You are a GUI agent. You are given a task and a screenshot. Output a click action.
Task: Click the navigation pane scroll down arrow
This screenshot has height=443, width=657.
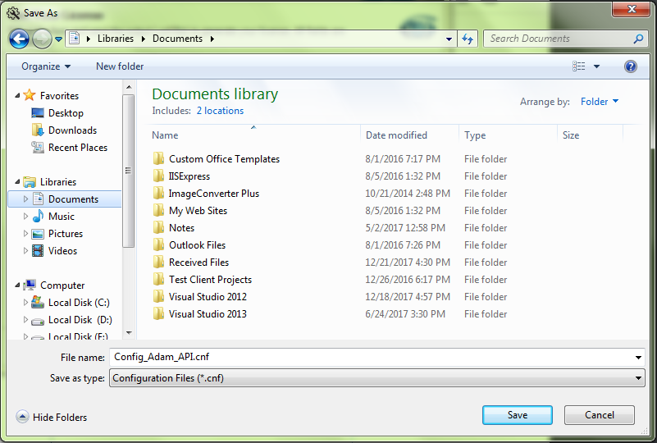[129, 333]
